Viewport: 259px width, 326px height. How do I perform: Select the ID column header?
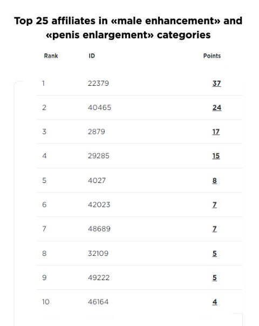tap(92, 56)
